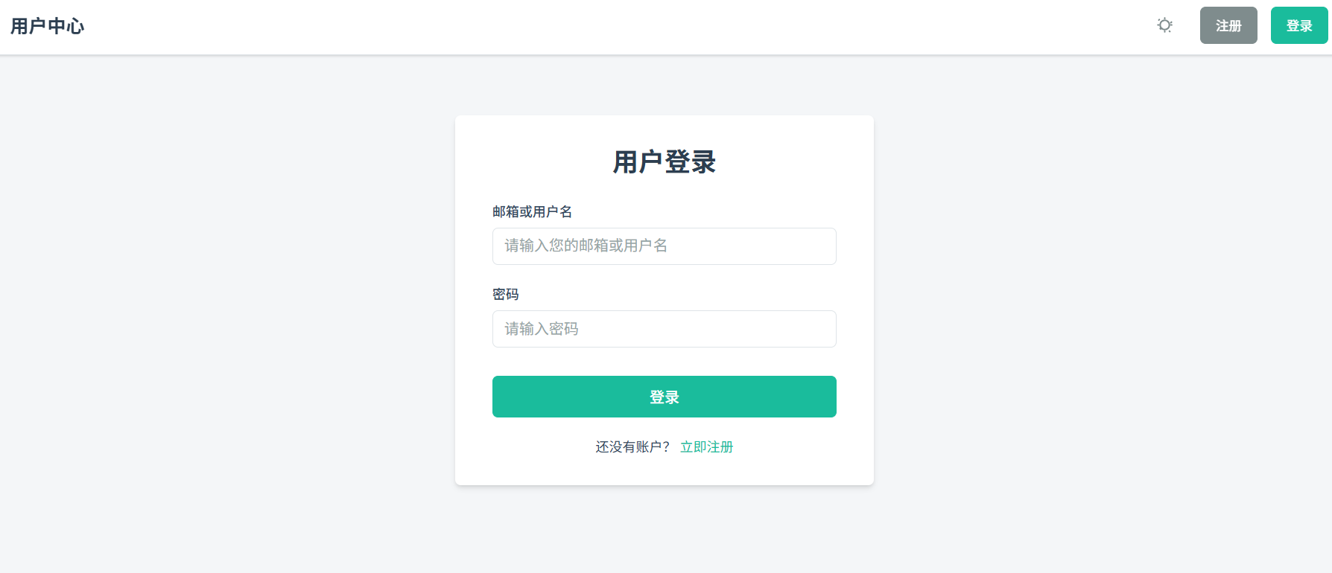Click the 用户登录 heading
This screenshot has width=1332, height=573.
(x=664, y=162)
